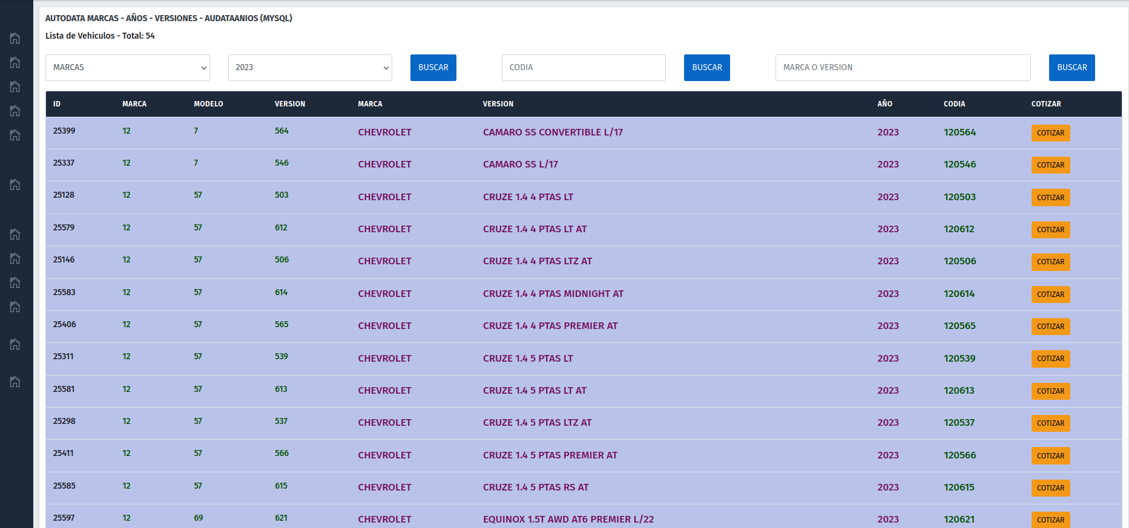
Task: Click the bottommost house icon in the sidebar
Action: [x=15, y=382]
